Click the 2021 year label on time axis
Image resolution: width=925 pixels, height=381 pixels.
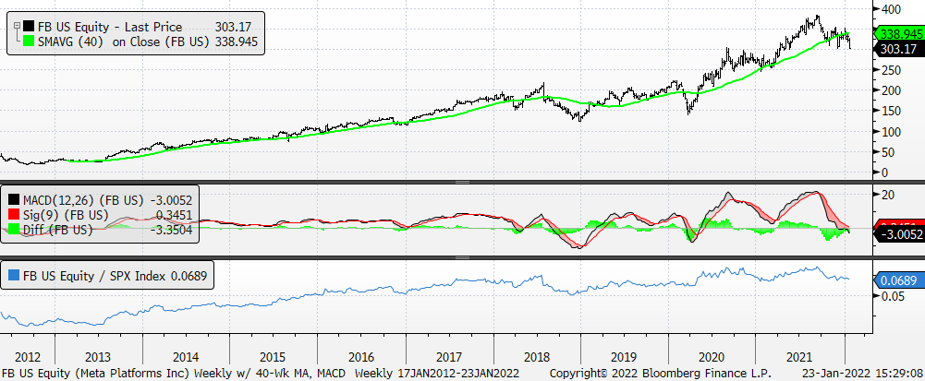pos(800,357)
